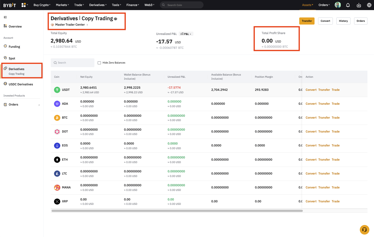Image resolution: width=374 pixels, height=237 pixels.
Task: Click Convert in the ADA row
Action: [x=311, y=104]
